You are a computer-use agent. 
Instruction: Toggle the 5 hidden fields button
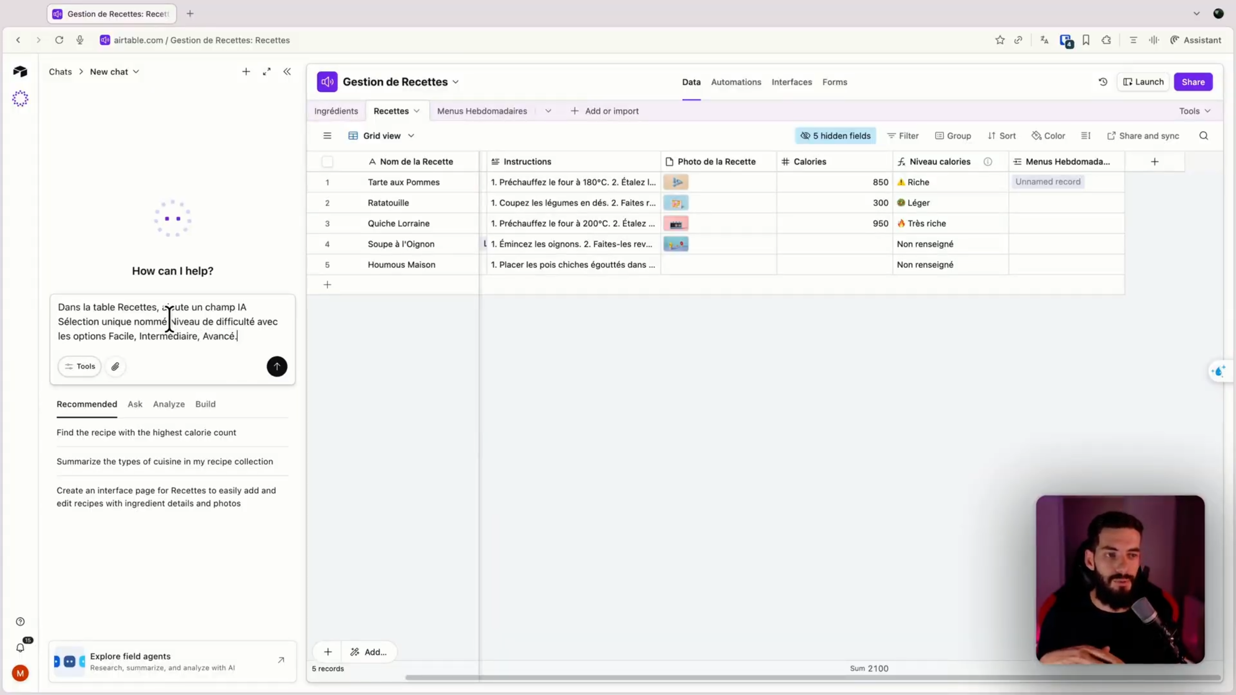835,136
